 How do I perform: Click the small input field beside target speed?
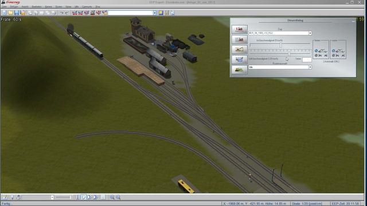click(x=307, y=60)
